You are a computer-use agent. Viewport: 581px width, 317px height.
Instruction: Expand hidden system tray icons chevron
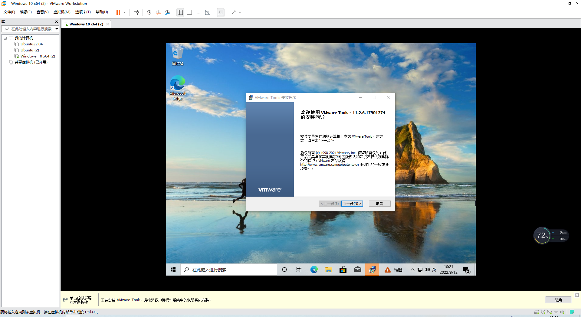point(412,270)
